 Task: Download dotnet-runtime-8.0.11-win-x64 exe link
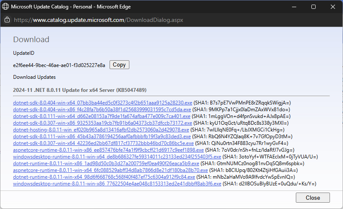pos(104,177)
